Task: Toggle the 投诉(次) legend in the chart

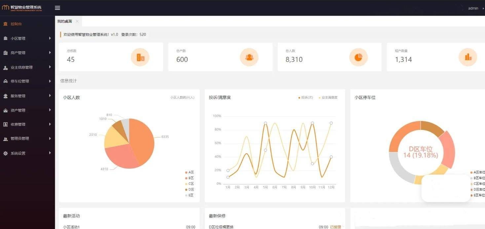Action: (305, 97)
